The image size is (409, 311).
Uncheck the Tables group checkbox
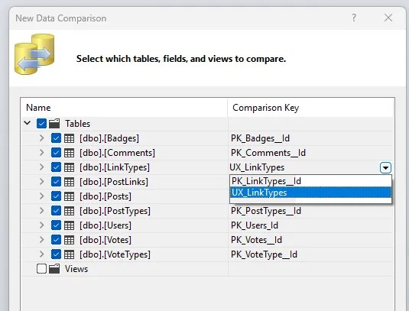point(42,124)
